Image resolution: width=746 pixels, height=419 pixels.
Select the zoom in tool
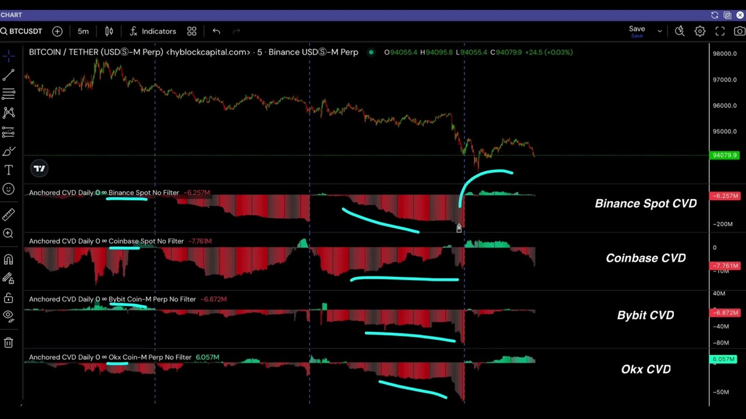[8, 233]
